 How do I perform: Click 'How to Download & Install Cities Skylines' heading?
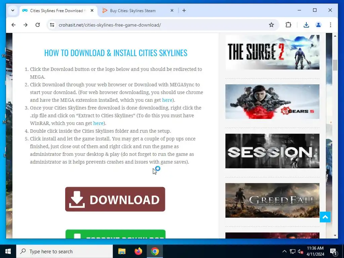[x=116, y=53]
